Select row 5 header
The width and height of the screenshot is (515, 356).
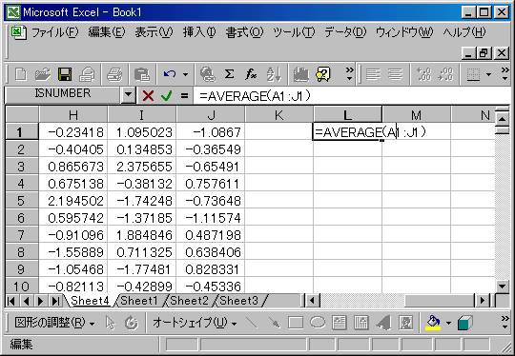[x=21, y=201]
